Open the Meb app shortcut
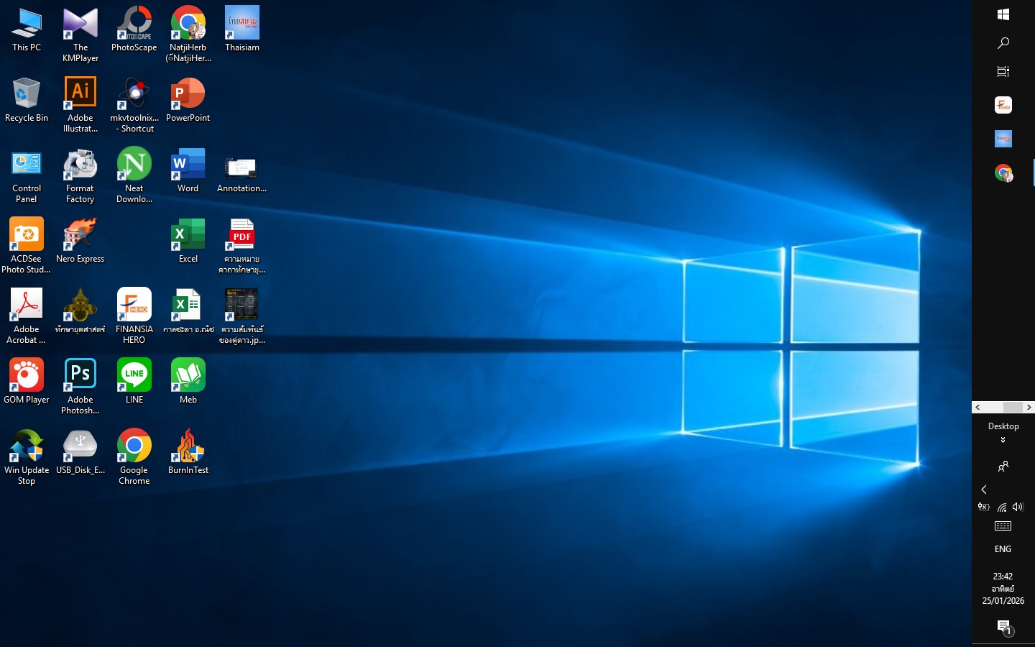This screenshot has width=1035, height=647. tap(188, 382)
